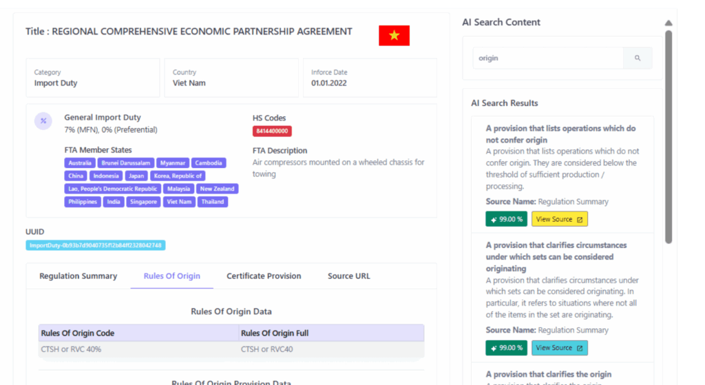Click the percent icon beside General Import Duty
Image resolution: width=705 pixels, height=385 pixels.
43,121
